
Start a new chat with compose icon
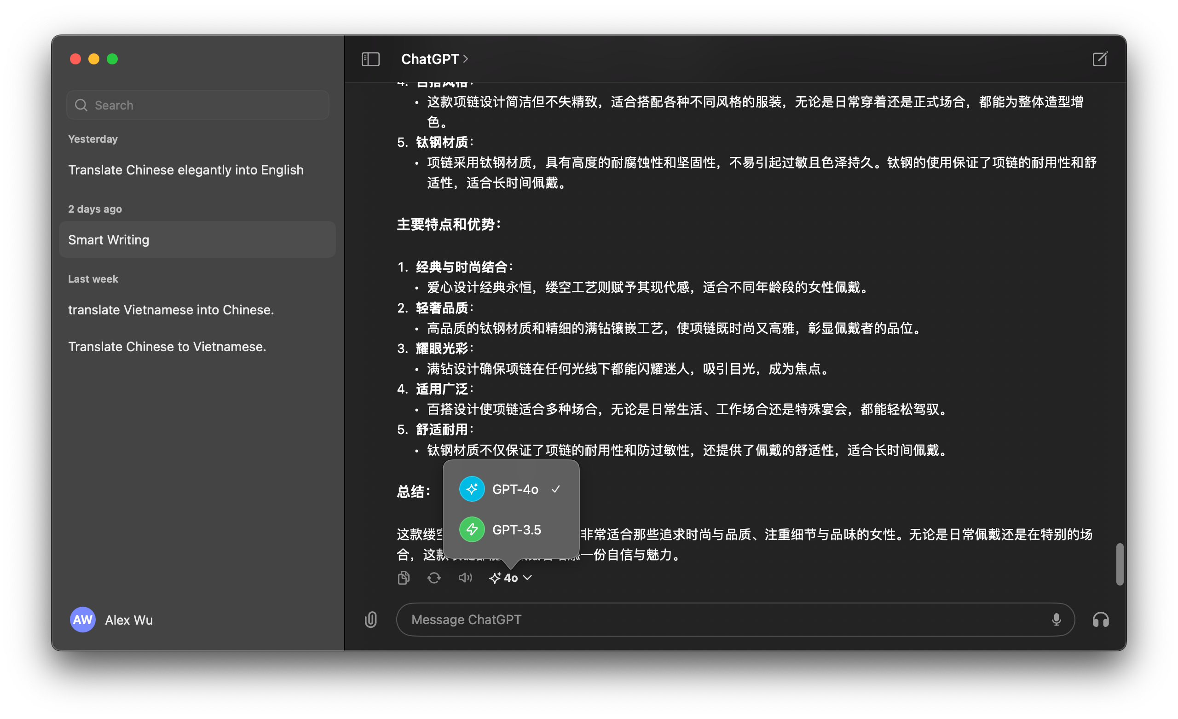pyautogui.click(x=1099, y=59)
